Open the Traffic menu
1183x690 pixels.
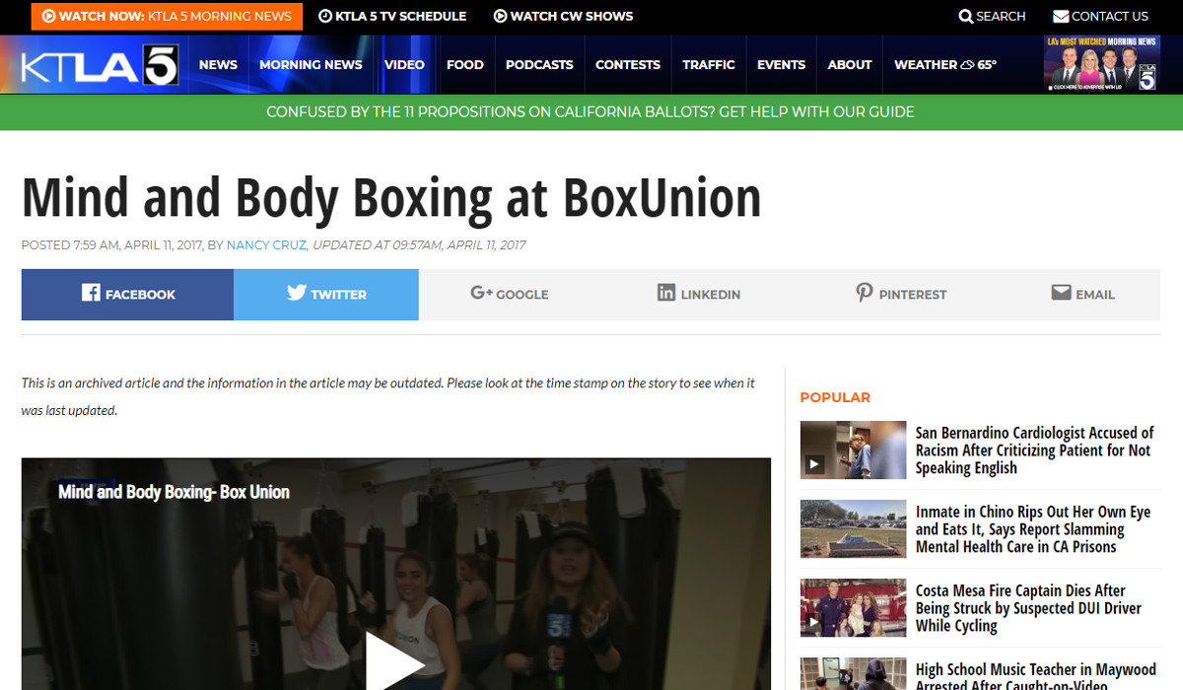pyautogui.click(x=709, y=65)
